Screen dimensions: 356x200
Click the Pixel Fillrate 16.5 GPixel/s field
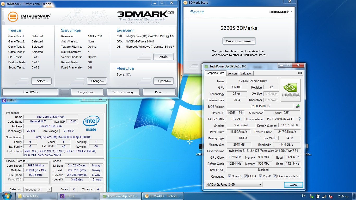pos(238,132)
